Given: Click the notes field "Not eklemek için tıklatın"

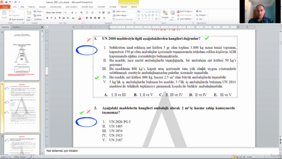Looking at the screenshot, I should 162,151.
